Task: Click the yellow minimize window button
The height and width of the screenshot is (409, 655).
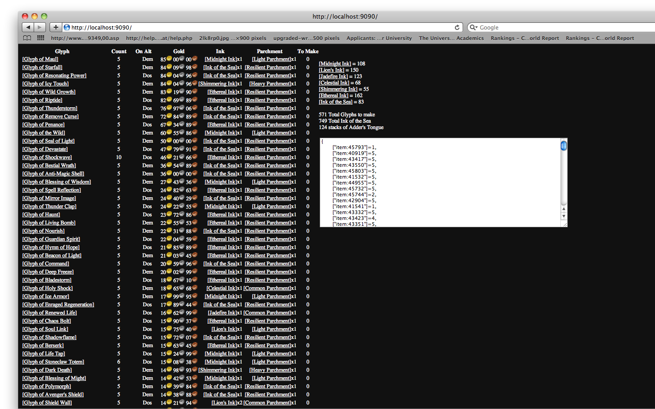Action: [x=35, y=16]
